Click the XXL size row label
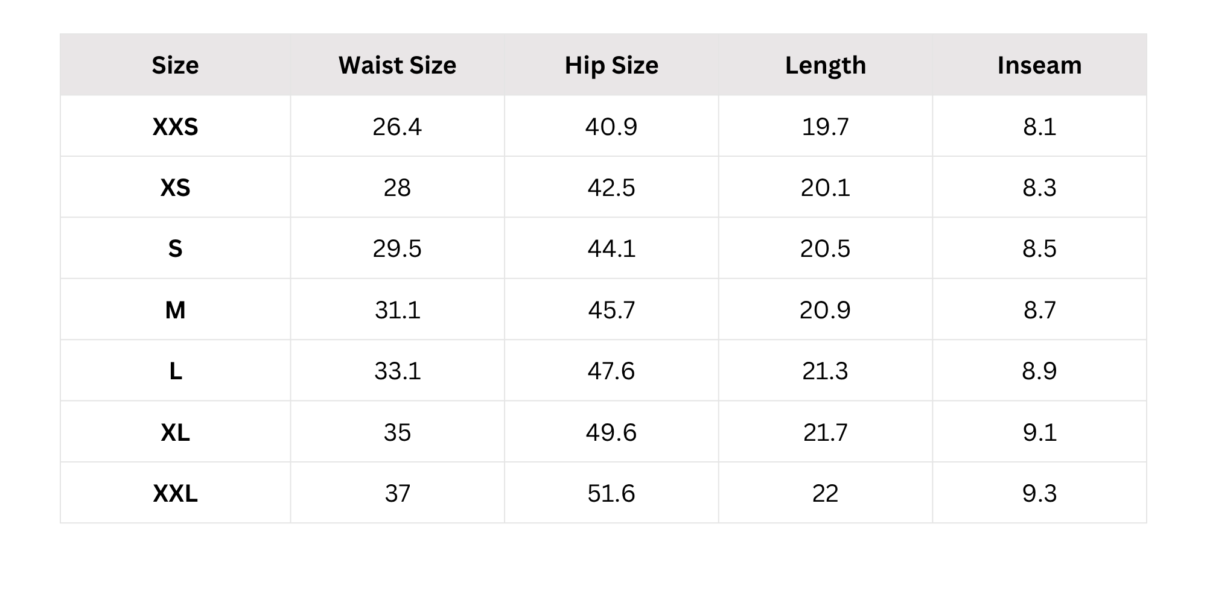Viewport: 1207px width, 603px height. click(x=175, y=493)
